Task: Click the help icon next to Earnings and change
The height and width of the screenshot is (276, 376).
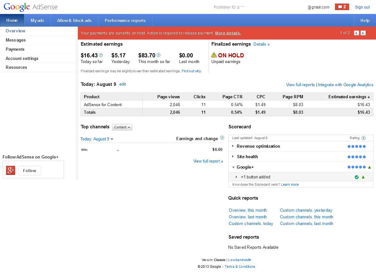Action: pyautogui.click(x=222, y=138)
